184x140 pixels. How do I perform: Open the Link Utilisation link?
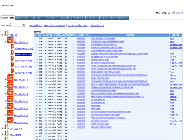click(x=97, y=25)
